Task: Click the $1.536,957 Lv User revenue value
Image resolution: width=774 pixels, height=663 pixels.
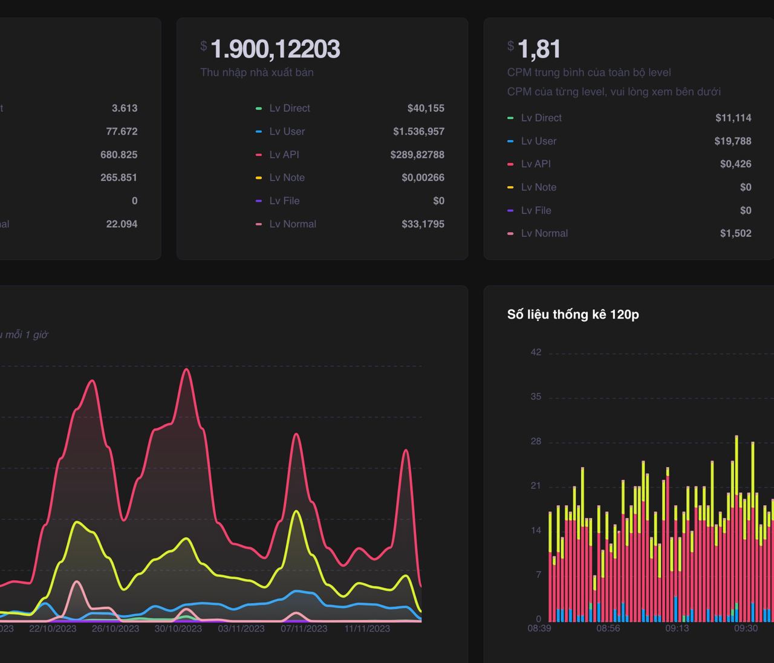Action: tap(418, 132)
